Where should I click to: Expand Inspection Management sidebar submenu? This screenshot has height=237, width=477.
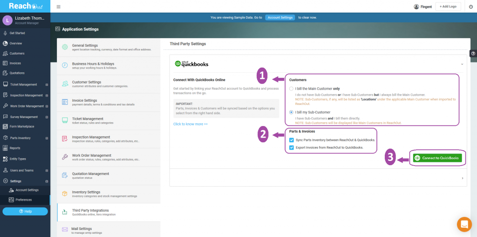tap(47, 95)
